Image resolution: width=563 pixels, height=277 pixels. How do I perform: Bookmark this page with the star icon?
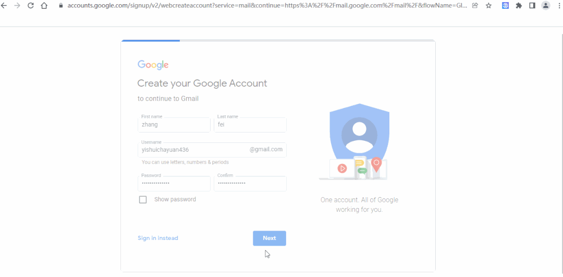(488, 6)
